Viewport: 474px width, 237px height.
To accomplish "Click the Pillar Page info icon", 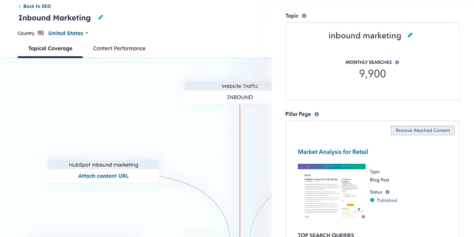I will tap(317, 114).
